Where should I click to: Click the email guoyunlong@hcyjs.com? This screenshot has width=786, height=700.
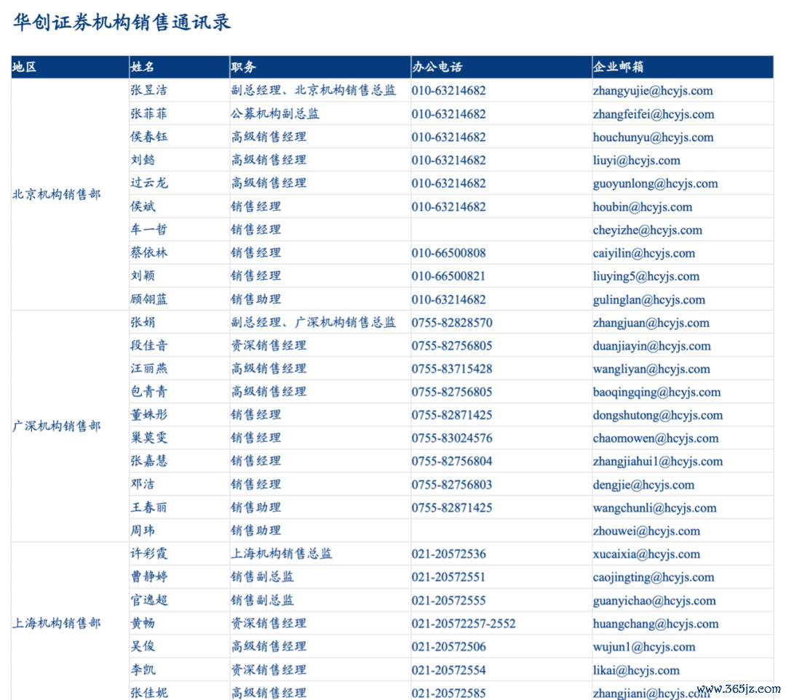coord(655,184)
